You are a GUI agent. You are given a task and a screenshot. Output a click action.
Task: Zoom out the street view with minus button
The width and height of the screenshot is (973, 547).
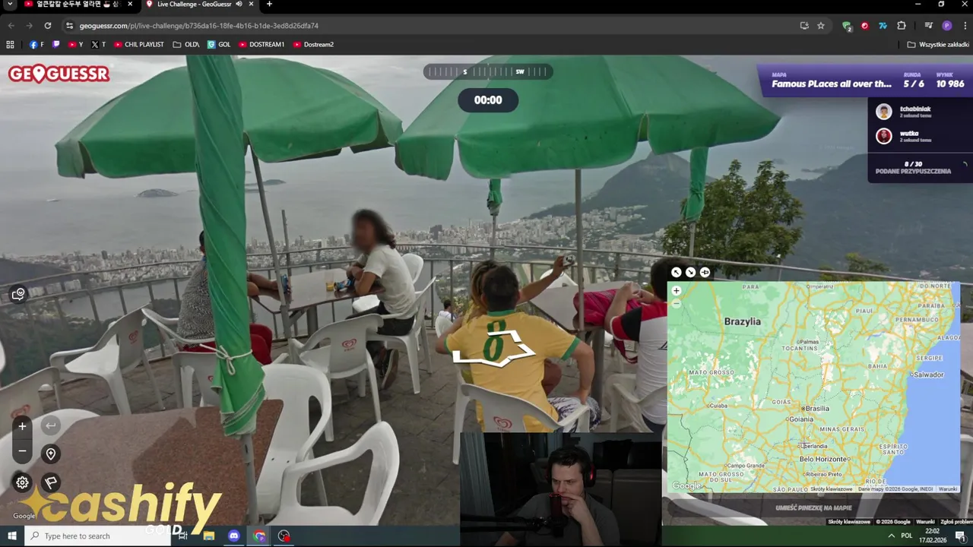(22, 451)
